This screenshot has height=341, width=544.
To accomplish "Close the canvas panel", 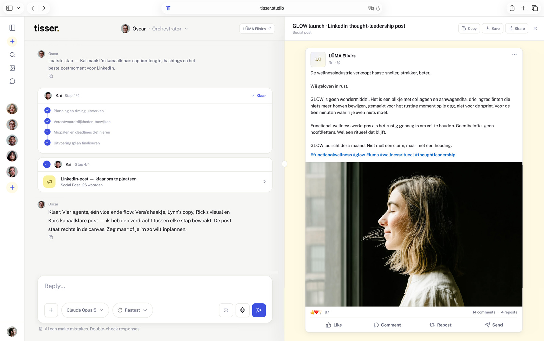I will [x=535, y=29].
